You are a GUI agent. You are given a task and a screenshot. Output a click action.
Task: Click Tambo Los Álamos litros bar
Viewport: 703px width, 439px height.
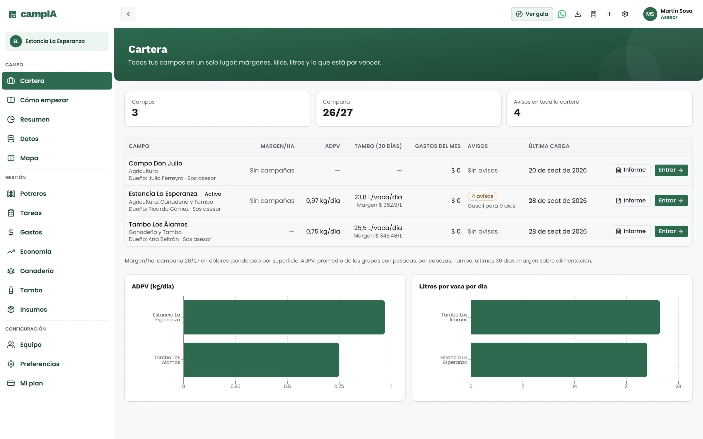(565, 317)
